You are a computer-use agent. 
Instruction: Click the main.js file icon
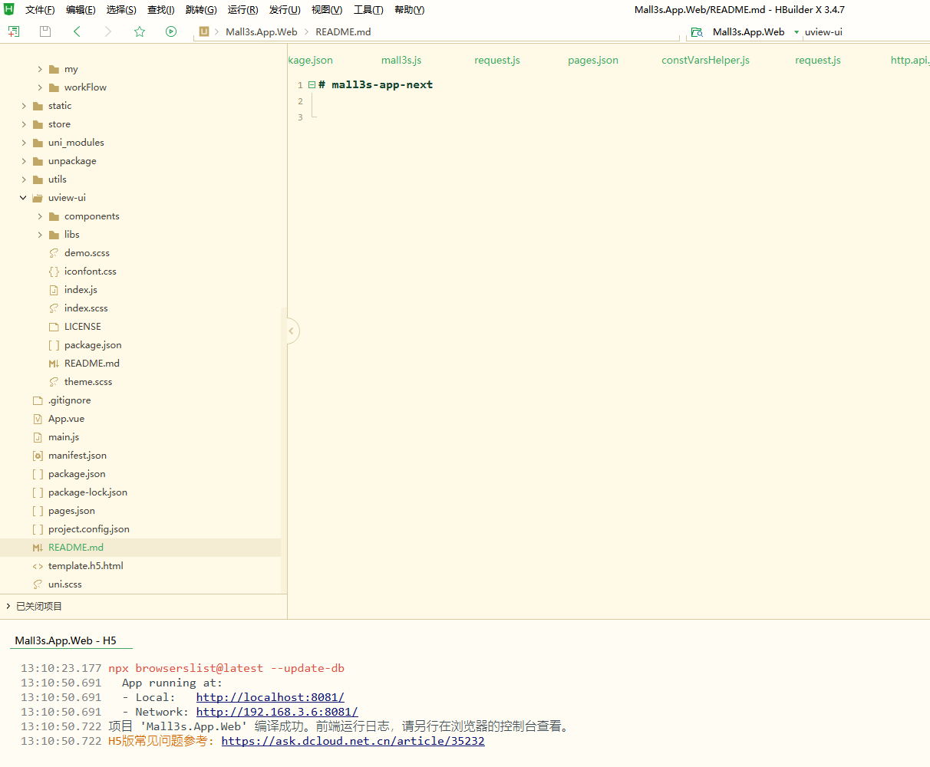click(38, 437)
